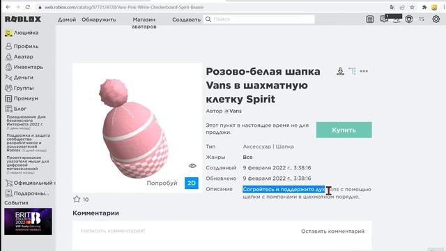Click the address bar URL
The image size is (446, 251).
pyautogui.click(x=124, y=7)
